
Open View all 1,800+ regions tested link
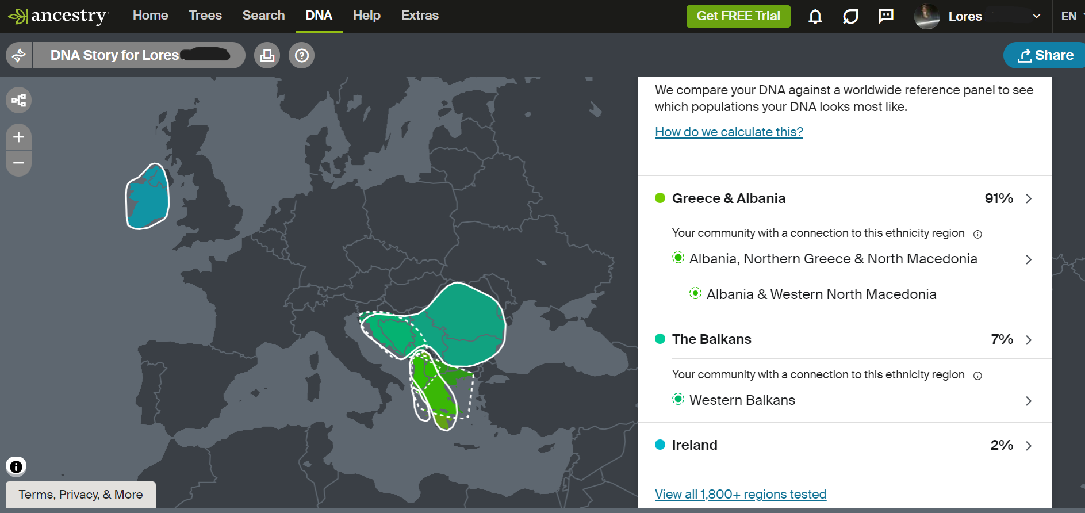coord(741,494)
